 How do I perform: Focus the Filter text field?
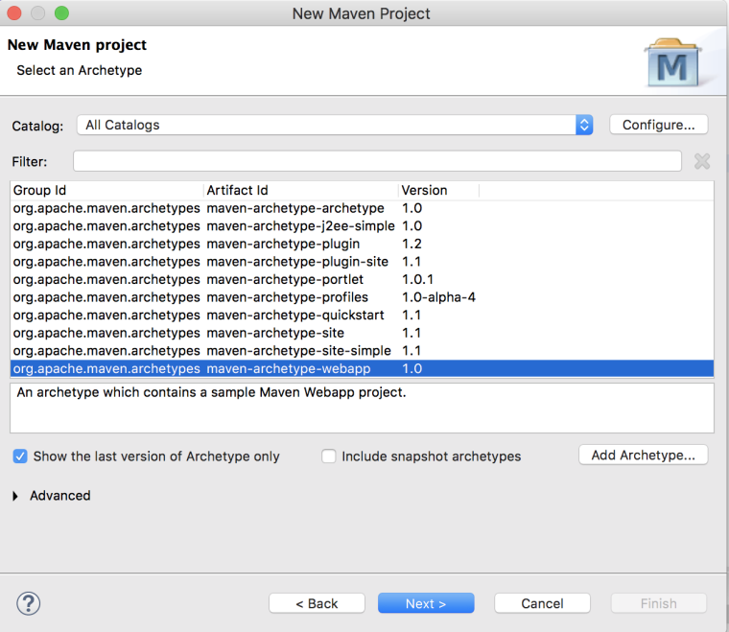click(x=377, y=161)
